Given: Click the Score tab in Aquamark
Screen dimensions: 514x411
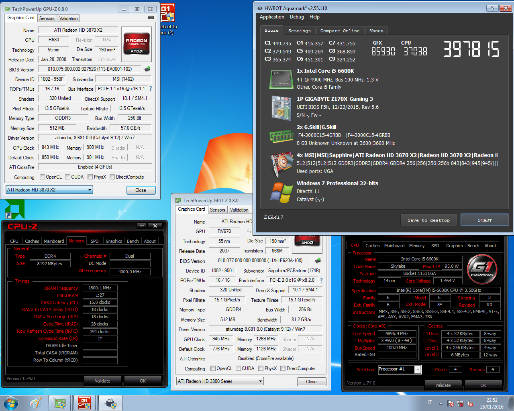Looking at the screenshot, I should tap(271, 30).
